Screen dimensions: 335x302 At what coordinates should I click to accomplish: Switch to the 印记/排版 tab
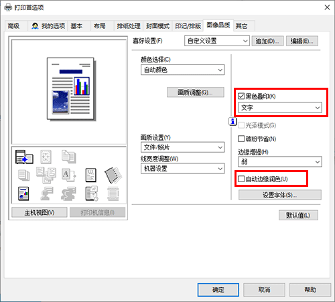tap(188, 26)
